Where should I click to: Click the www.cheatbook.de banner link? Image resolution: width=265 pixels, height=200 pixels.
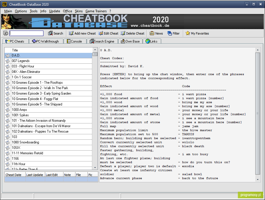pyautogui.click(x=150, y=26)
